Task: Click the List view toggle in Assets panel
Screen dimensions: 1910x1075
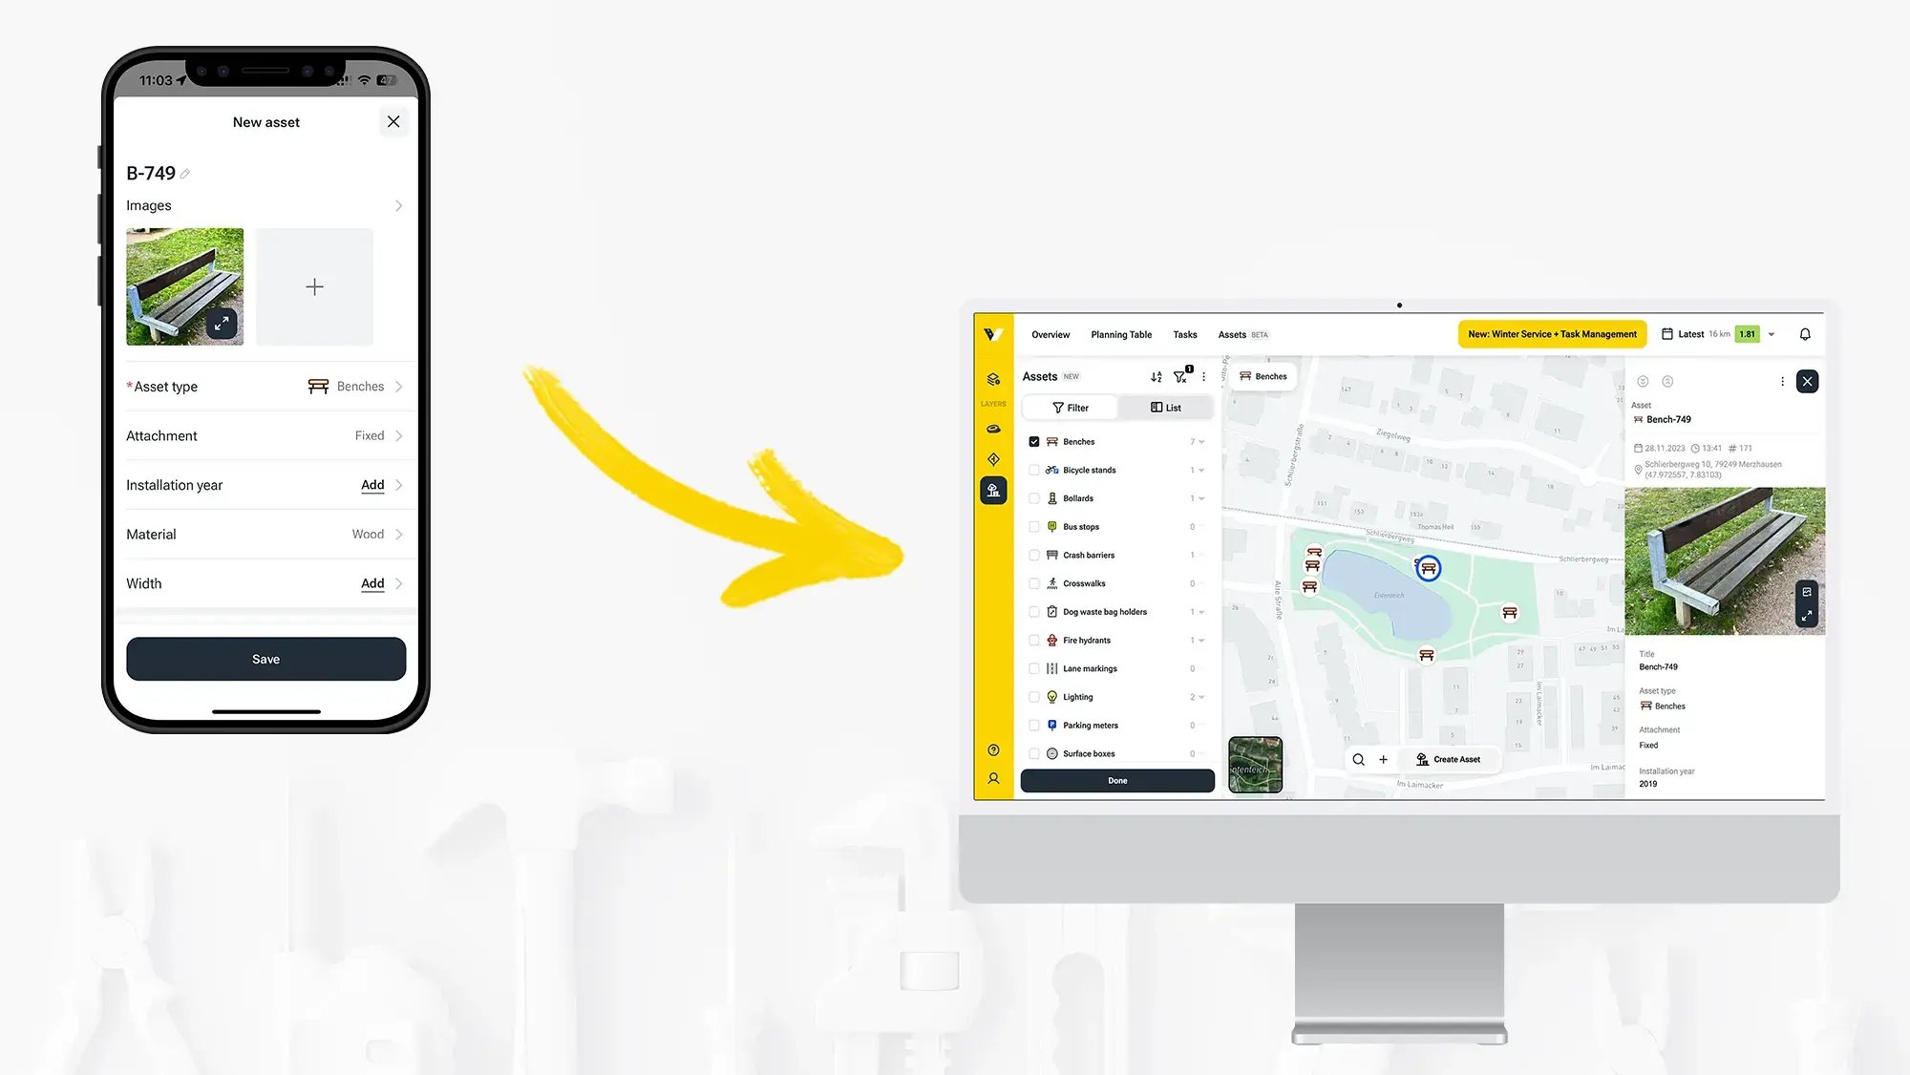Action: (1163, 407)
